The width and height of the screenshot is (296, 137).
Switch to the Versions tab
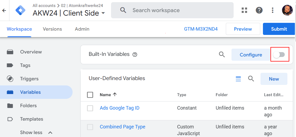(52, 29)
